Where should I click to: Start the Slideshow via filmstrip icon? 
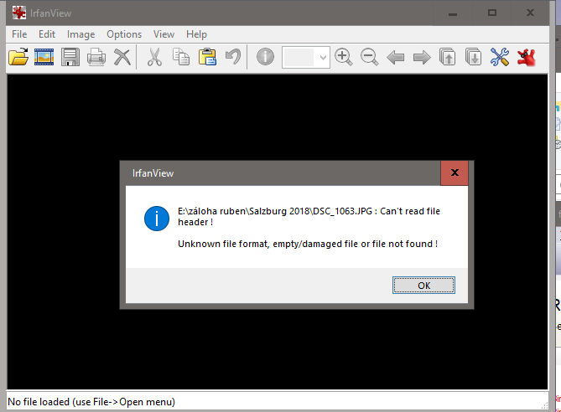pos(44,57)
